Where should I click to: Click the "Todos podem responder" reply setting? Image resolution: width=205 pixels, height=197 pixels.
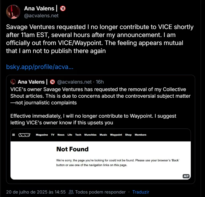[x=100, y=192]
